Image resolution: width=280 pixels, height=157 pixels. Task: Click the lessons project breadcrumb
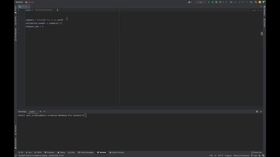click(x=19, y=2)
